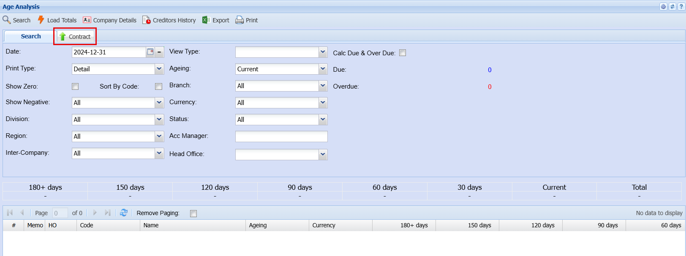Screen dimensions: 686x256
Task: Check Calc Due & Over Due box
Action: (403, 53)
